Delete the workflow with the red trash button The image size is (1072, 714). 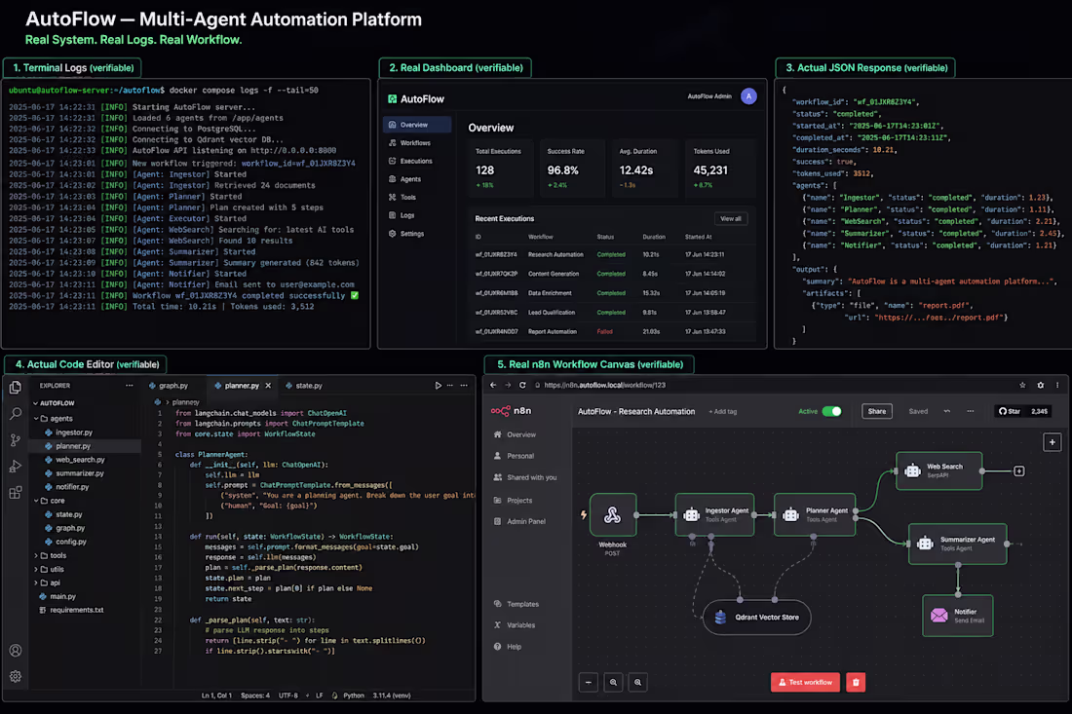pyautogui.click(x=856, y=682)
